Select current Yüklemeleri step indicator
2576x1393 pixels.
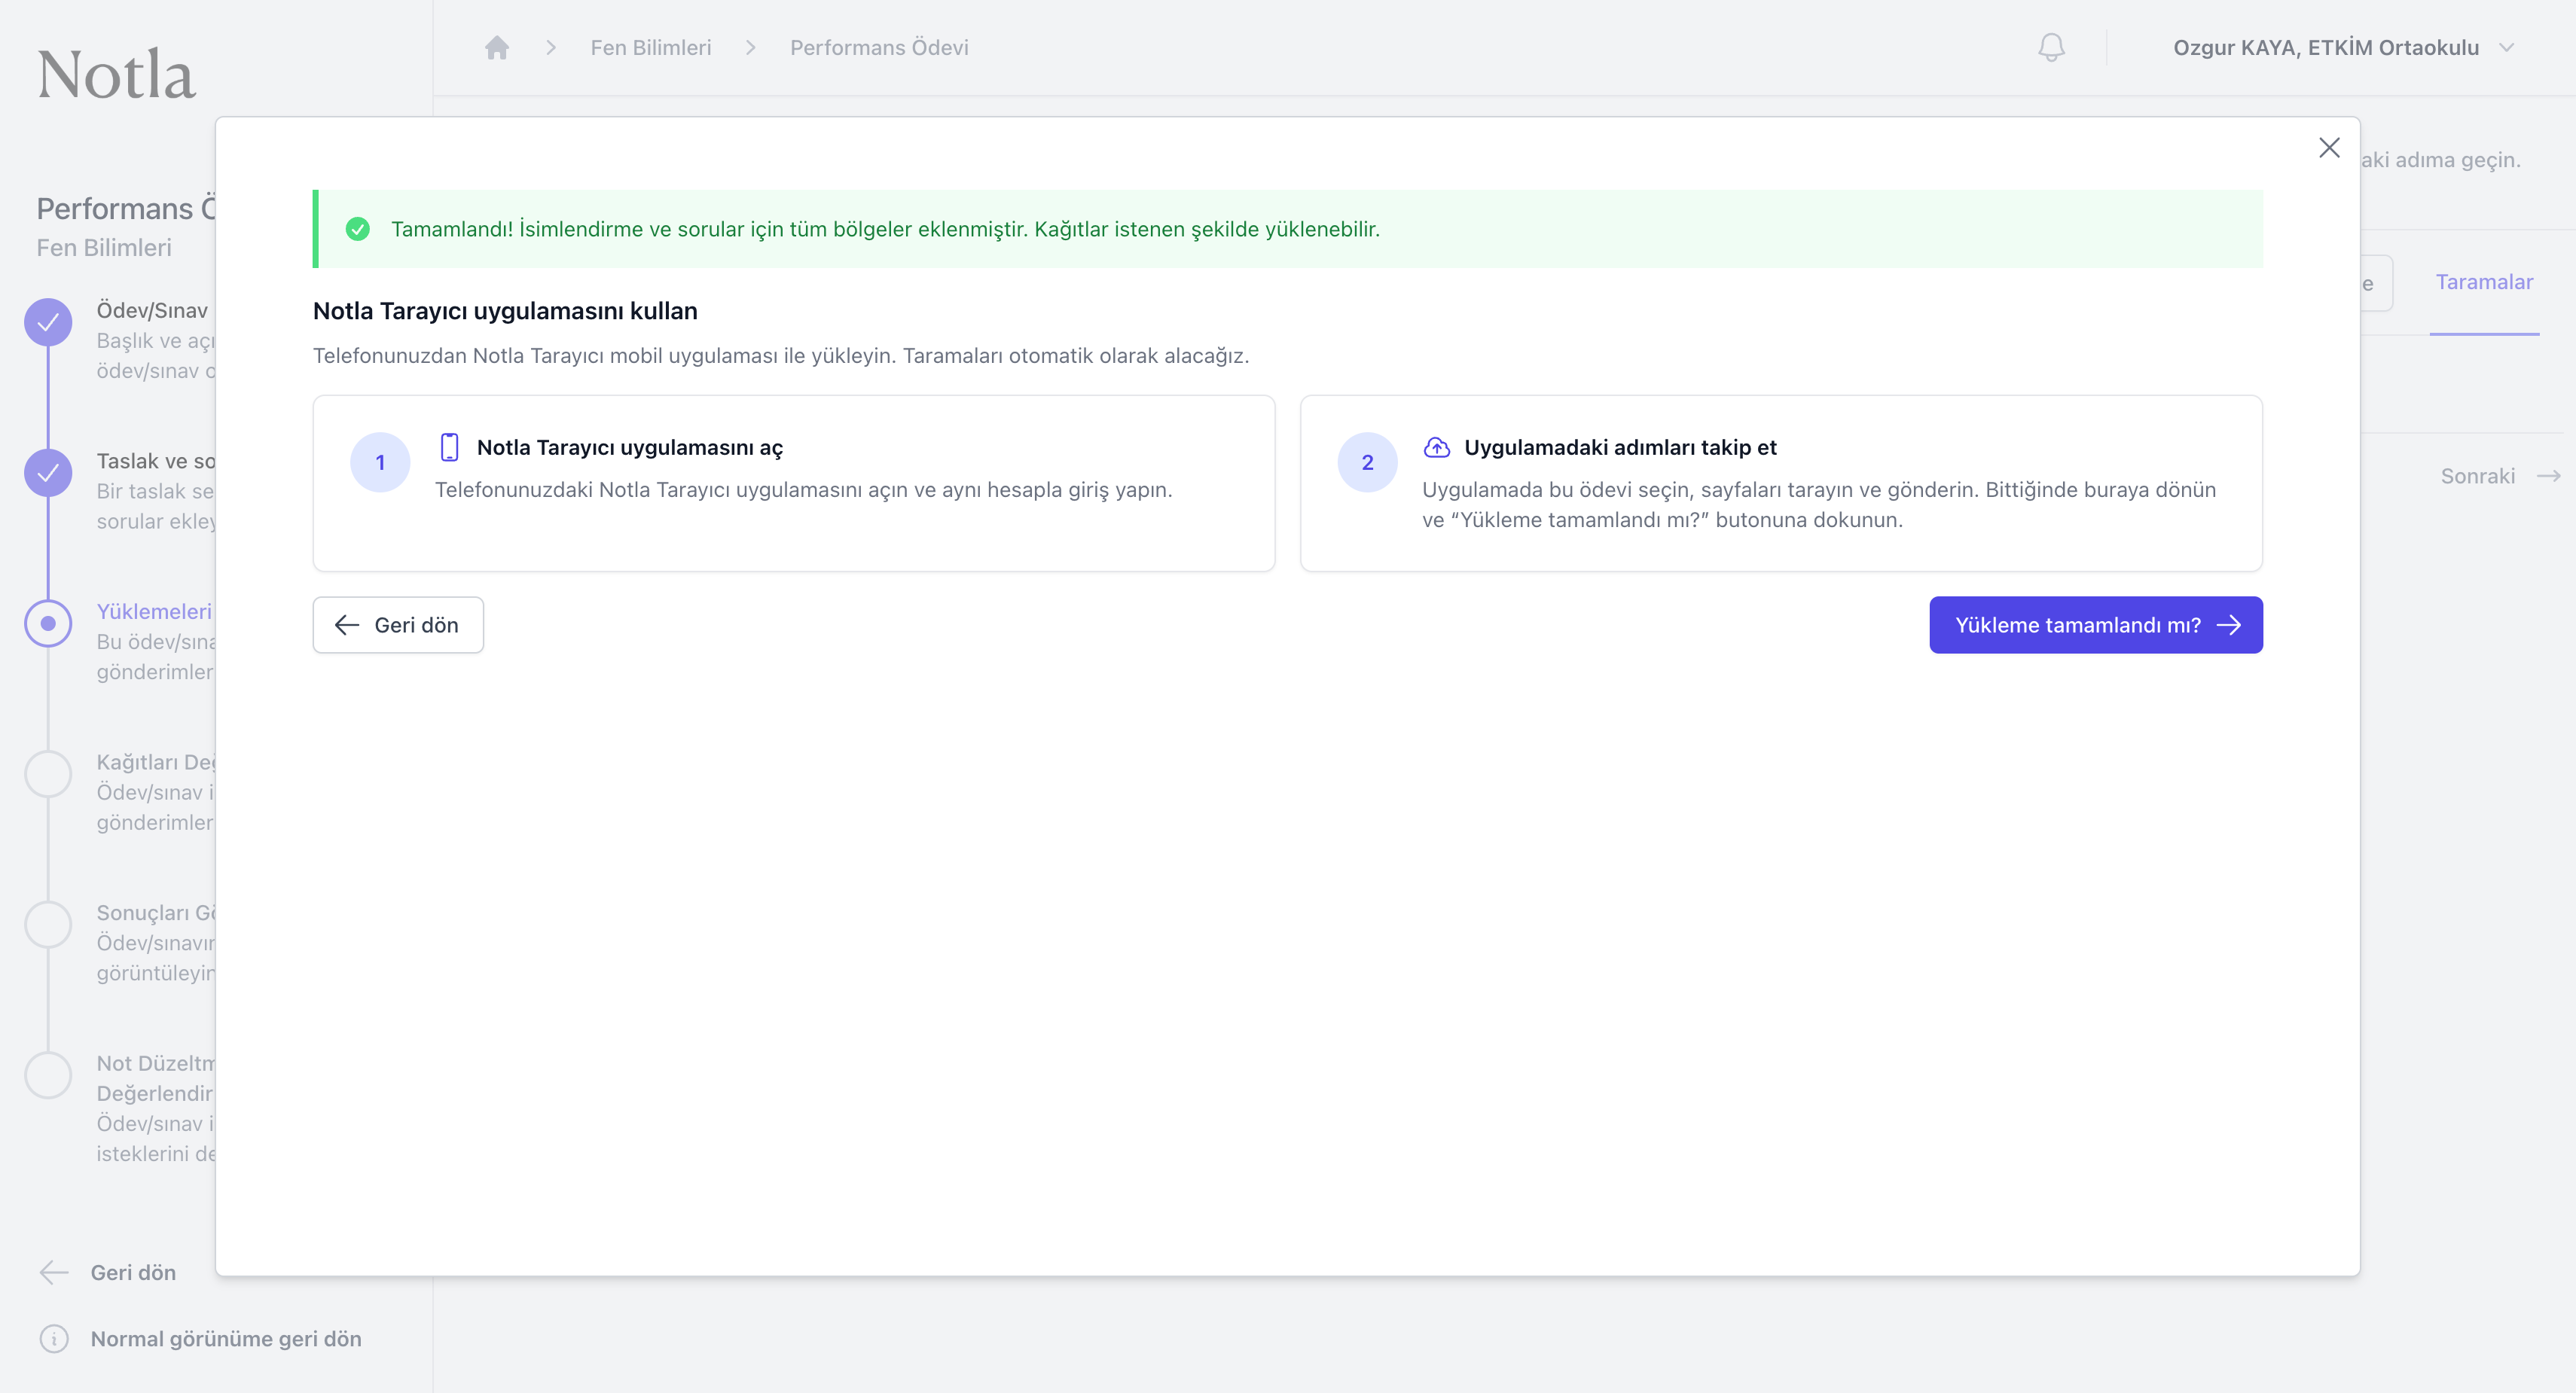click(x=48, y=623)
